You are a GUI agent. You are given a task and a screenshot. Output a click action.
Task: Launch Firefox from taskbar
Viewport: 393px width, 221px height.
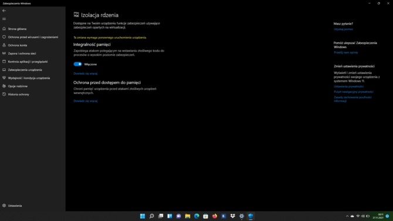click(x=215, y=216)
